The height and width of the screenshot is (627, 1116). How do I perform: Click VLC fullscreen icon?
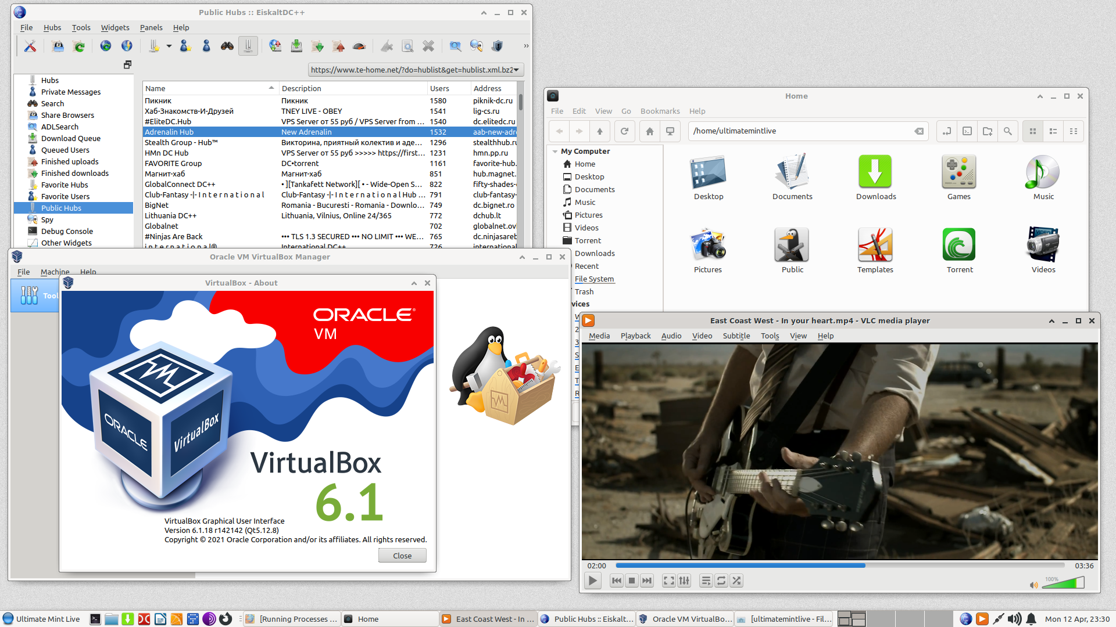(x=668, y=581)
